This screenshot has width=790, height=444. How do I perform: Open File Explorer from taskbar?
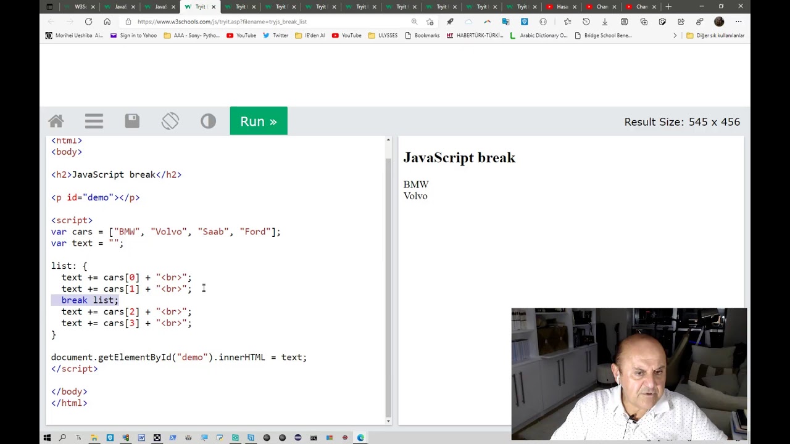point(94,438)
